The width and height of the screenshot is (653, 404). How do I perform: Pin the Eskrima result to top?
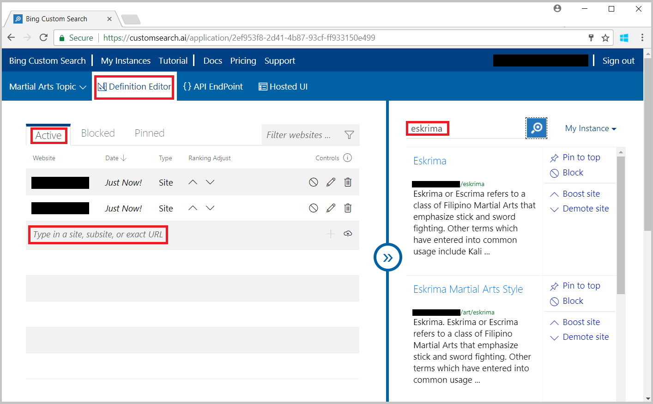tap(575, 157)
